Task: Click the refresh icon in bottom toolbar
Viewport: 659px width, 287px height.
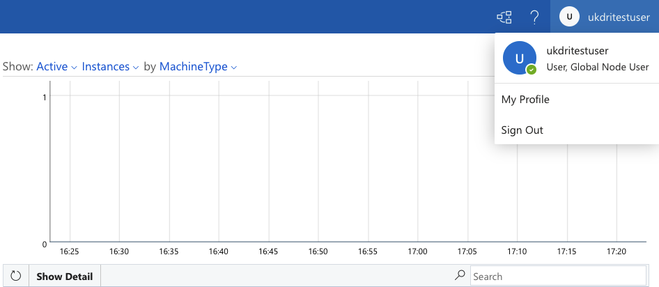Action: point(15,276)
